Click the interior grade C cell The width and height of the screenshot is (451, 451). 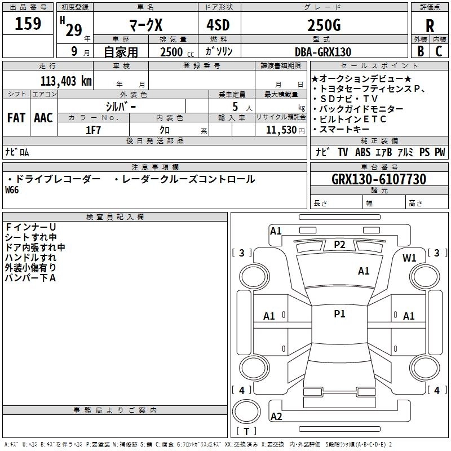439,51
